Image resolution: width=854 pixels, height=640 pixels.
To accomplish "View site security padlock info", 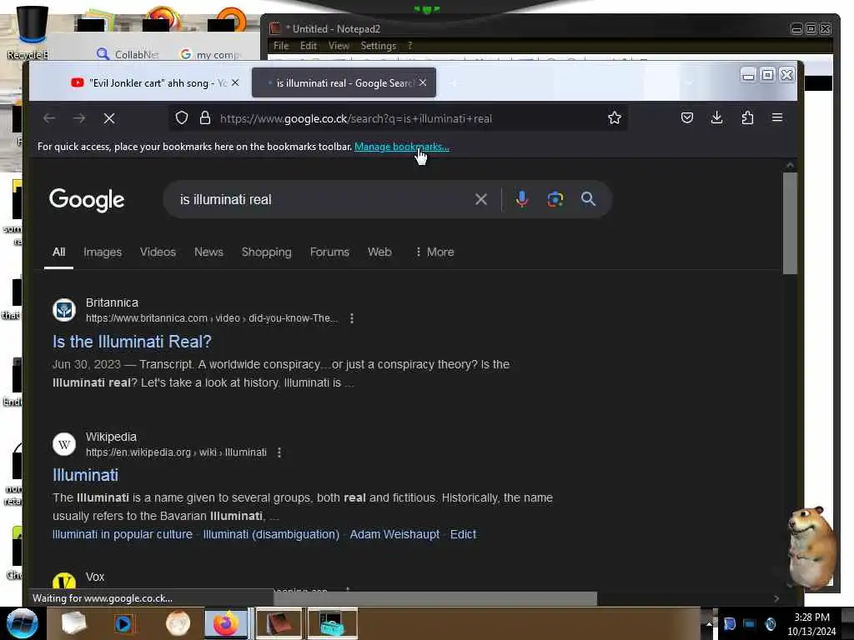I will (x=205, y=118).
